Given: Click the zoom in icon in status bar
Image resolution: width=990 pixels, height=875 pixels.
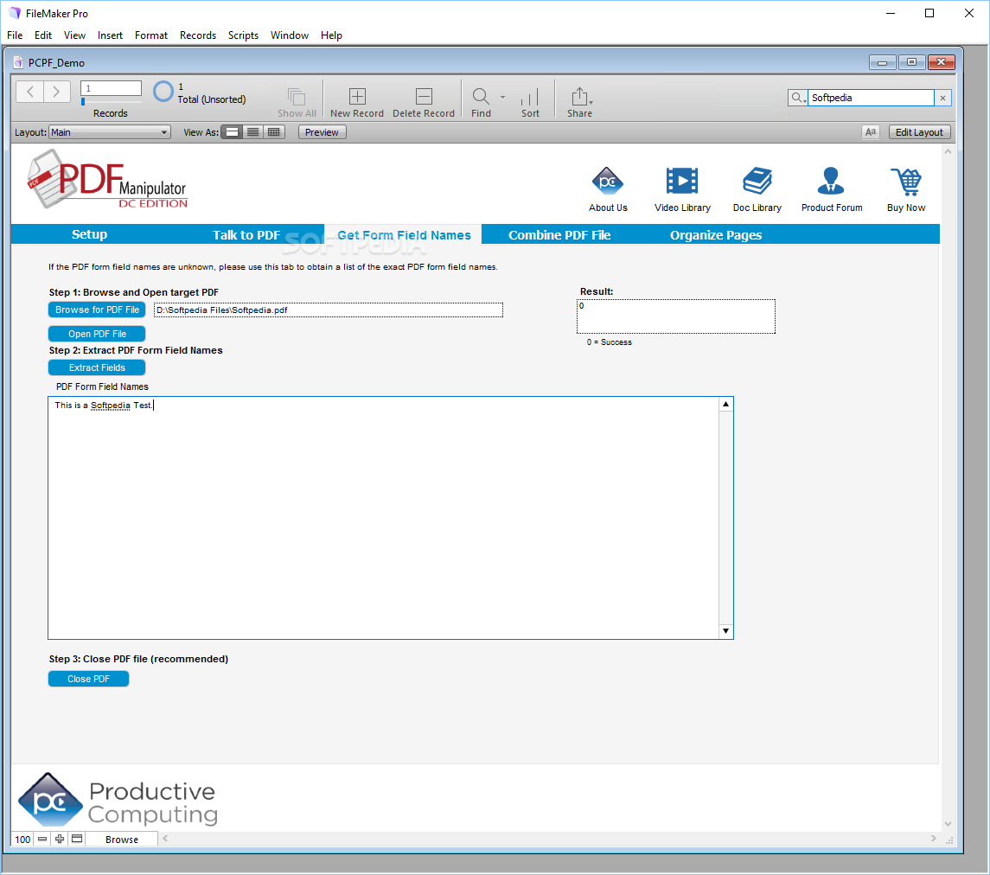Looking at the screenshot, I should pyautogui.click(x=60, y=839).
